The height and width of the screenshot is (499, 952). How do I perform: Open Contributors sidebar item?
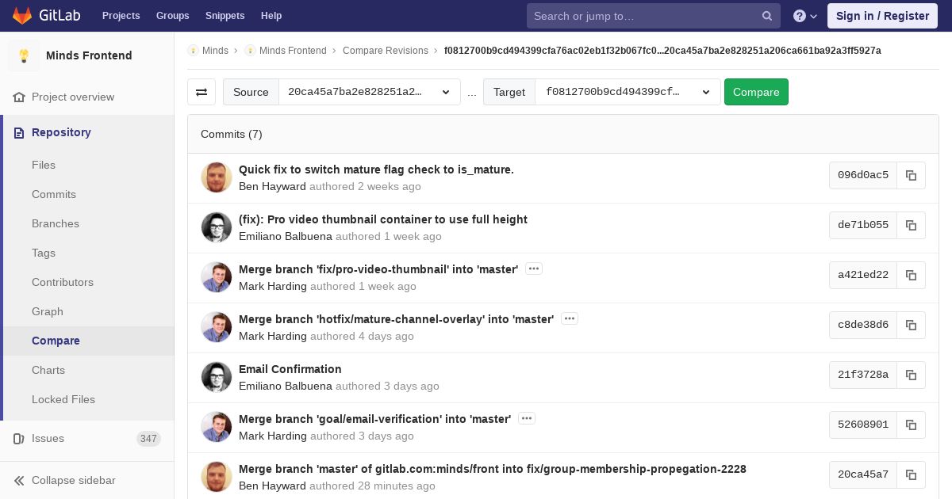(x=63, y=282)
